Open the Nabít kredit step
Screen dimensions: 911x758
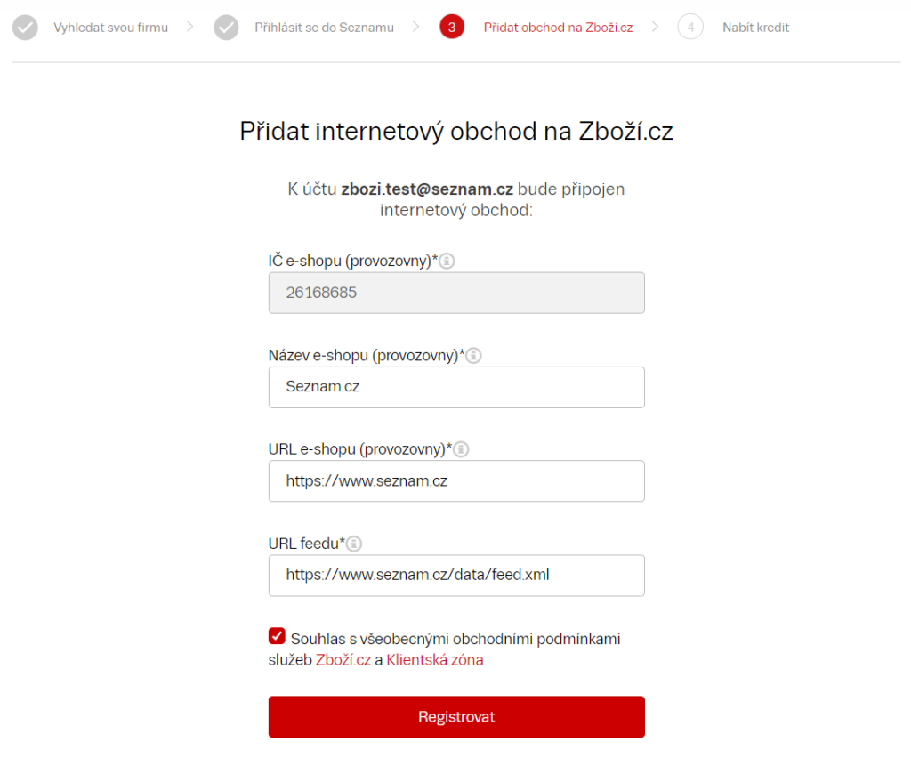click(x=756, y=28)
